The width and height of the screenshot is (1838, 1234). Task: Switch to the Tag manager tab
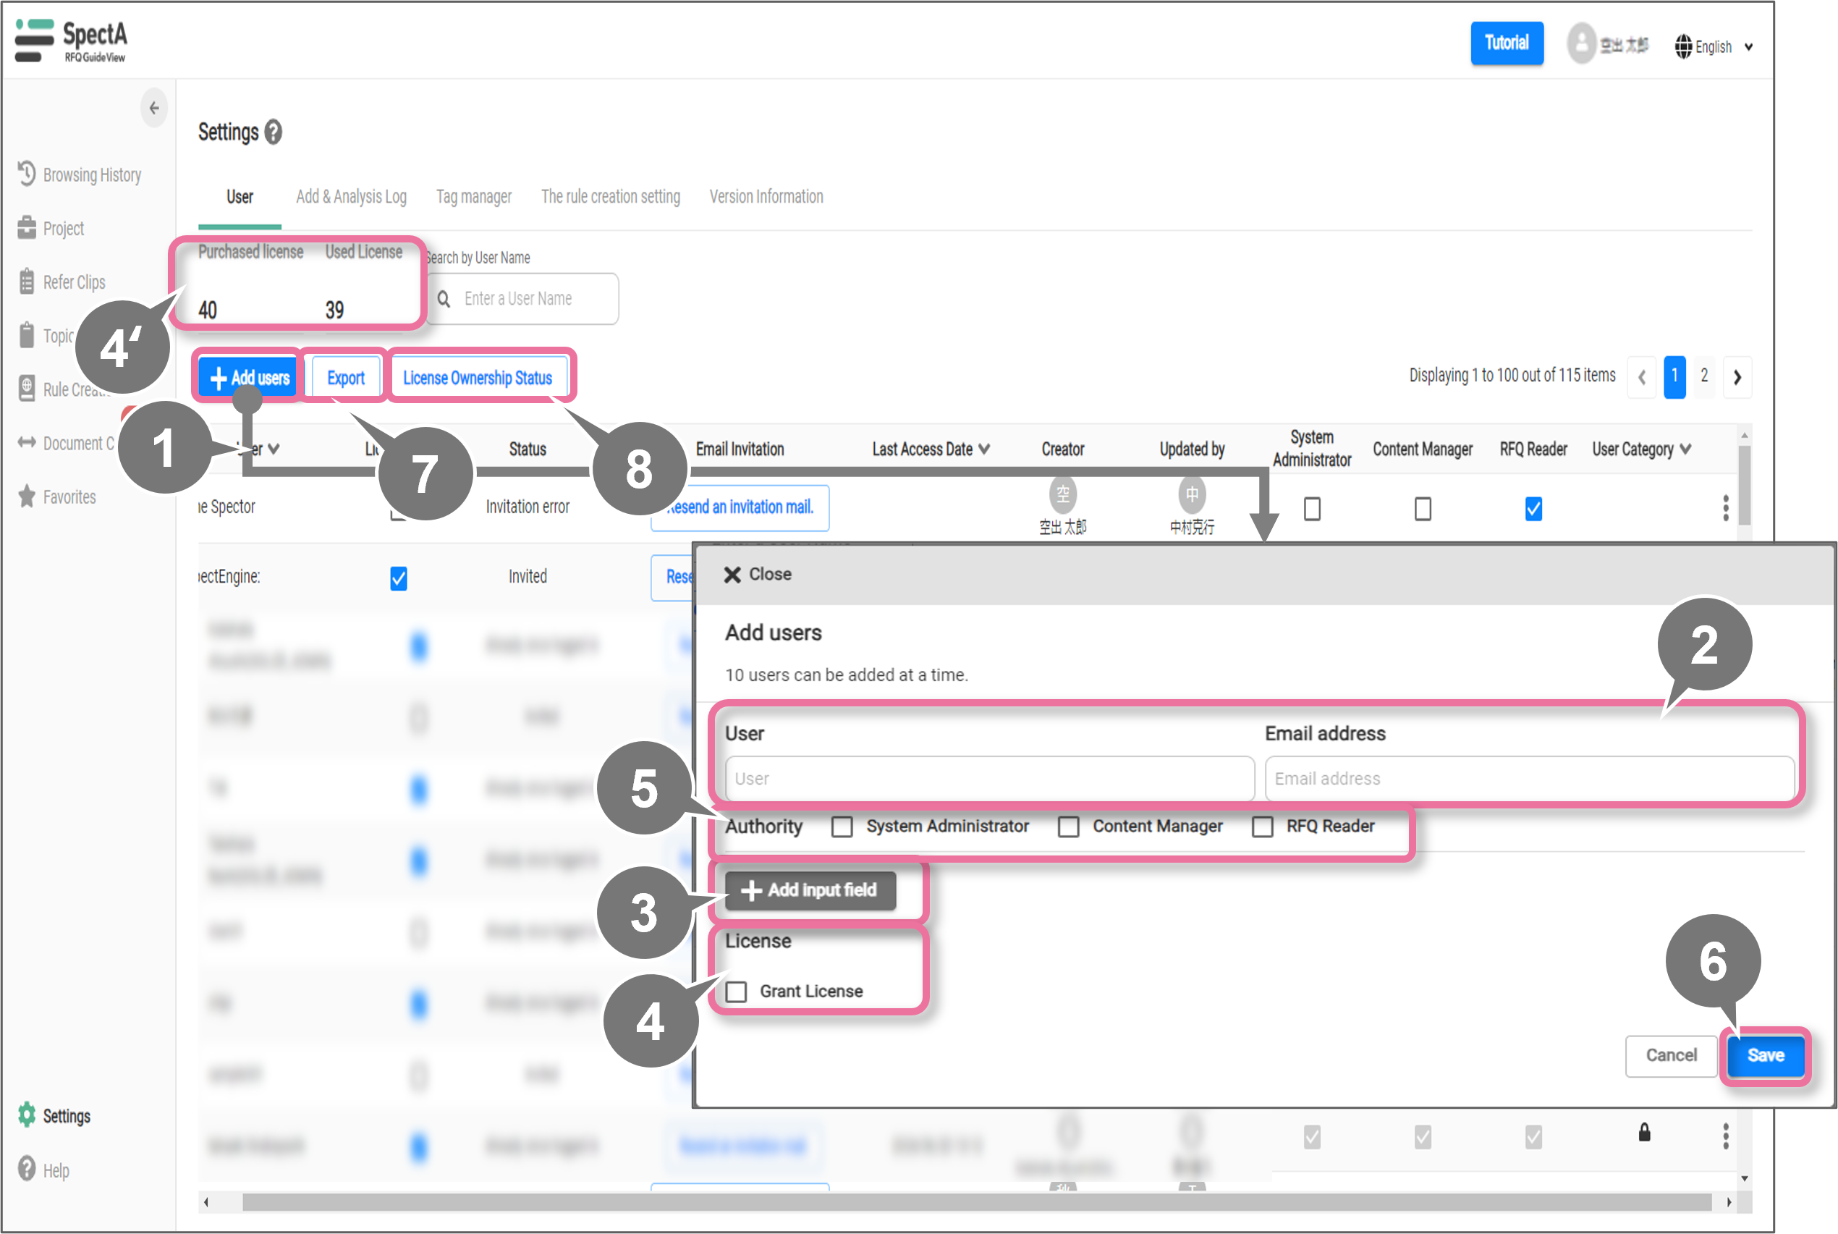[474, 197]
